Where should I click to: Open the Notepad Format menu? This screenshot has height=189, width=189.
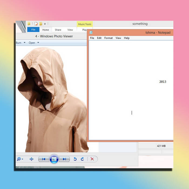point(109,38)
